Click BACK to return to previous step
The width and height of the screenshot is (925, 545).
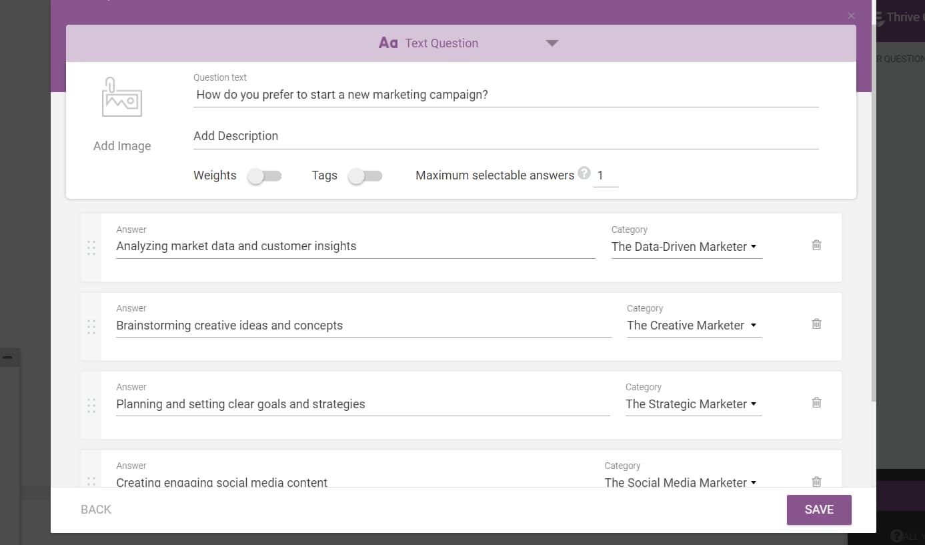(x=95, y=509)
